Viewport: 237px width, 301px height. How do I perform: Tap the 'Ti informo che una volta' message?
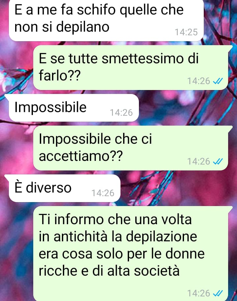(131, 254)
